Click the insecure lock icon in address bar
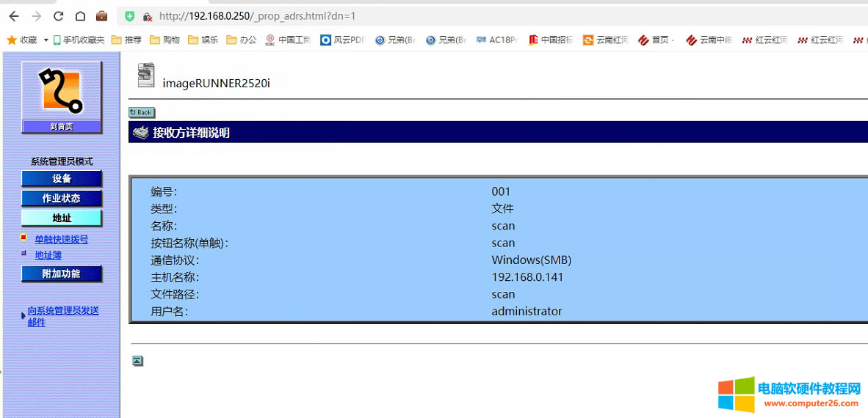868x418 pixels. (x=148, y=17)
